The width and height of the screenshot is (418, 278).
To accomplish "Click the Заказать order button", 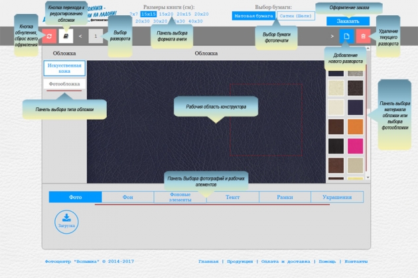I will tap(348, 21).
